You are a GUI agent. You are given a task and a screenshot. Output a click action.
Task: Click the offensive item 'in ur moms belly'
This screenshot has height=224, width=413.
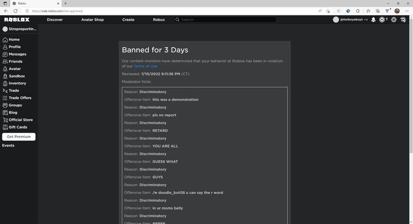[x=167, y=208]
